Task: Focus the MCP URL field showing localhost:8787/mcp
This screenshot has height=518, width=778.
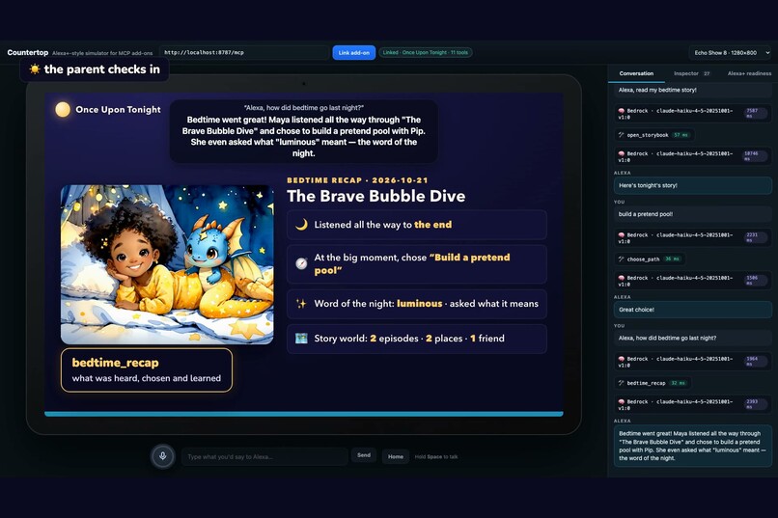Action: [243, 52]
